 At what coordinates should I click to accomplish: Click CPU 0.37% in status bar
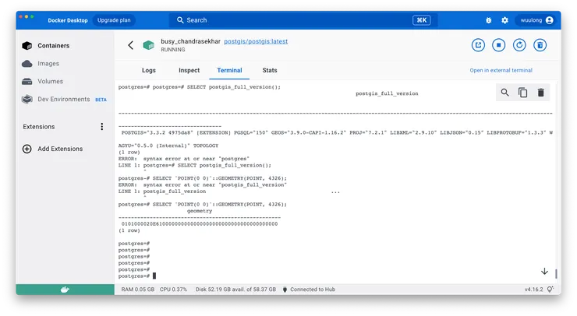(173, 290)
